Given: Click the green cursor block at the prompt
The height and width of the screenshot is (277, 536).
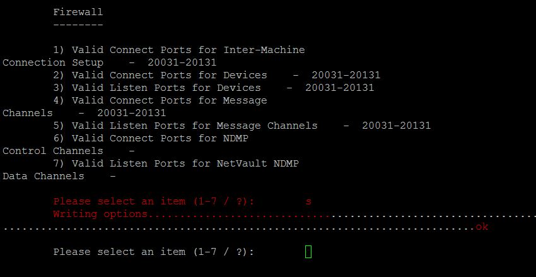Looking at the screenshot, I should pyautogui.click(x=308, y=252).
